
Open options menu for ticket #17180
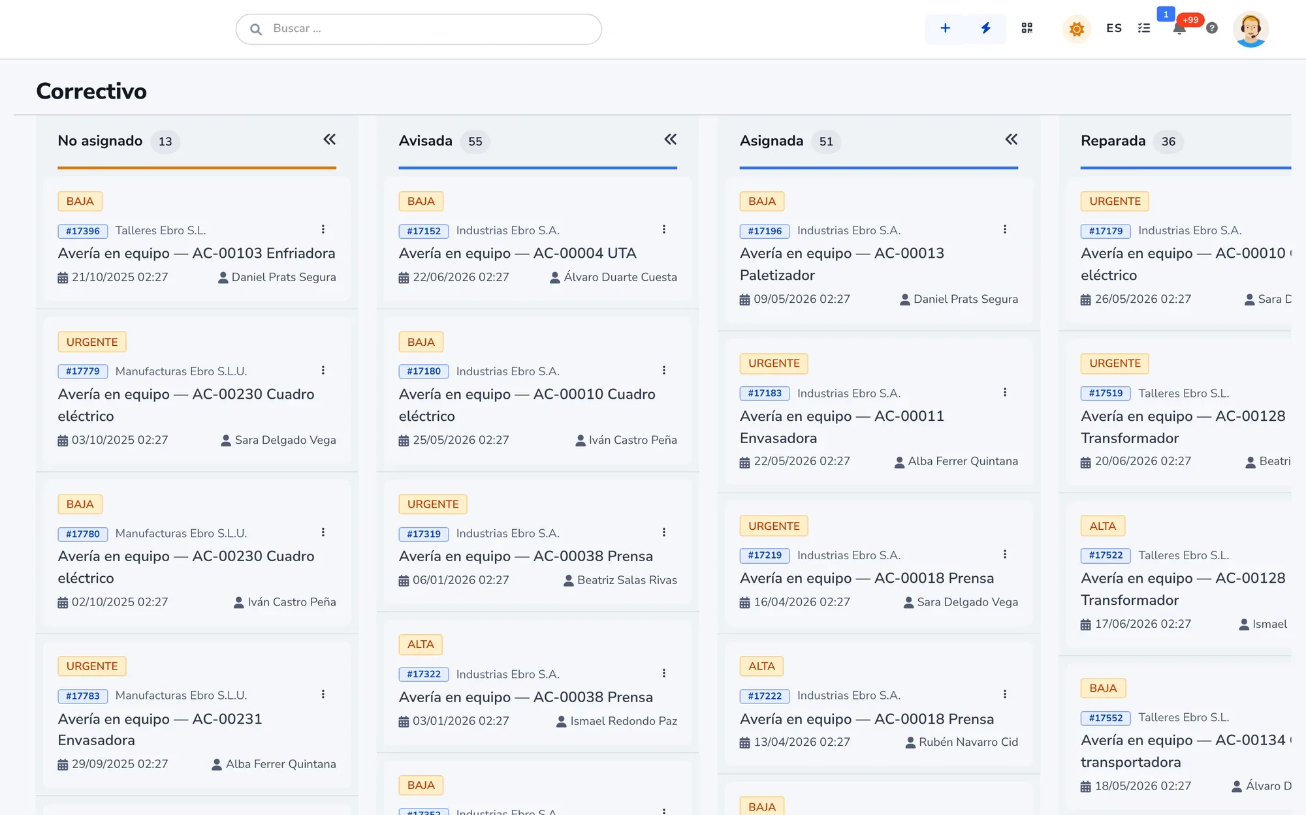pyautogui.click(x=663, y=371)
